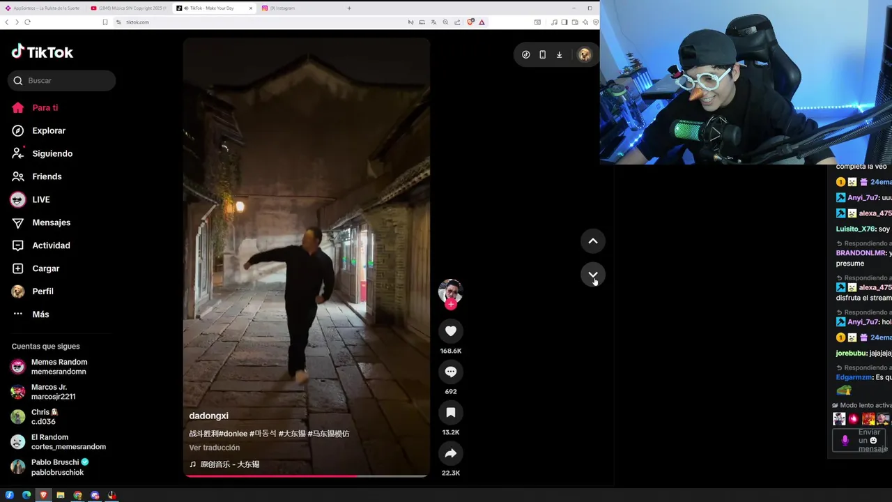This screenshot has height=502, width=892.
Task: Click the coin icon in top pill
Action: click(x=526, y=54)
